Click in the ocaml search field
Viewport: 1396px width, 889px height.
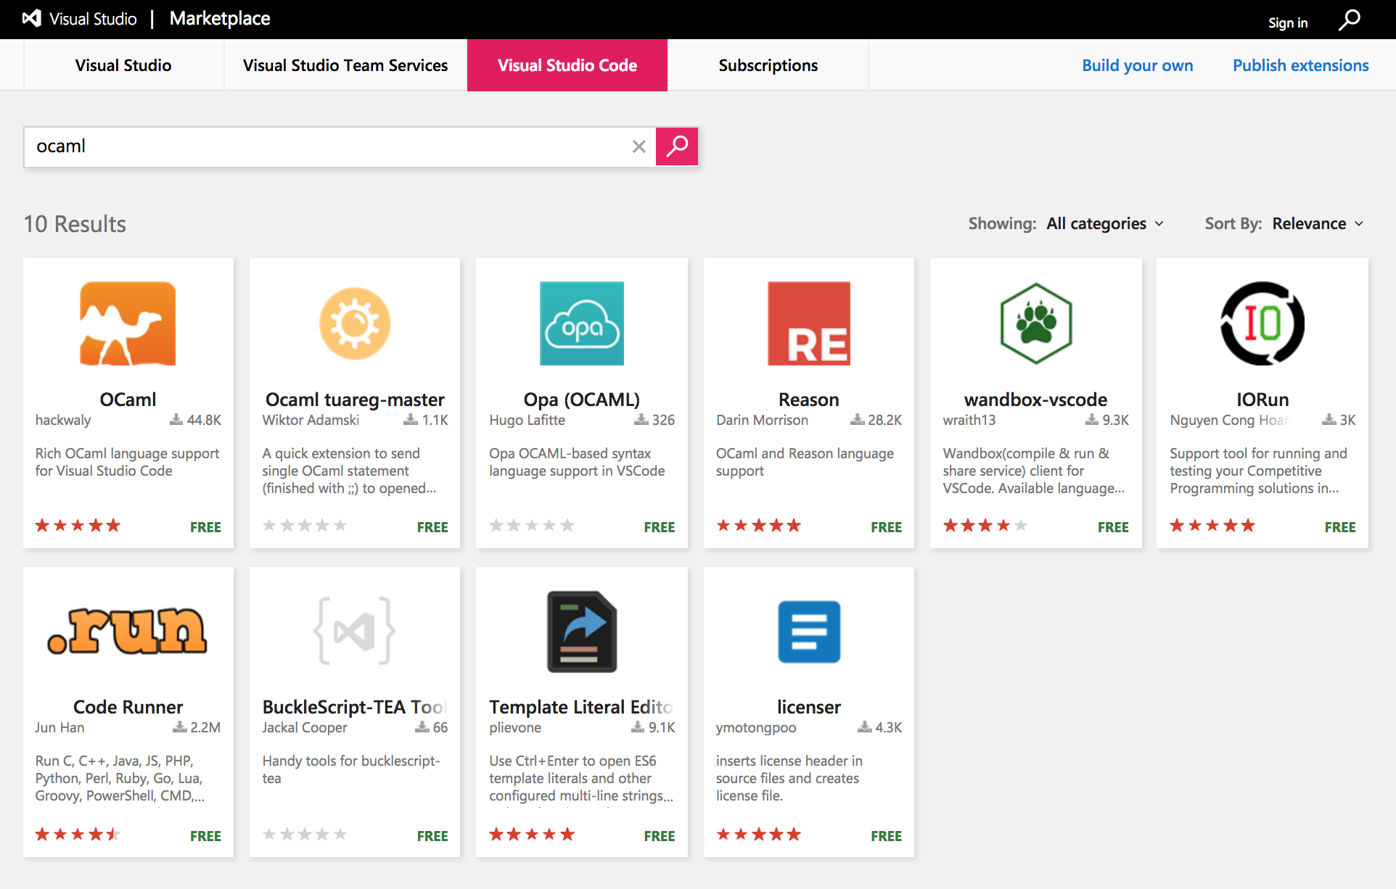327,146
